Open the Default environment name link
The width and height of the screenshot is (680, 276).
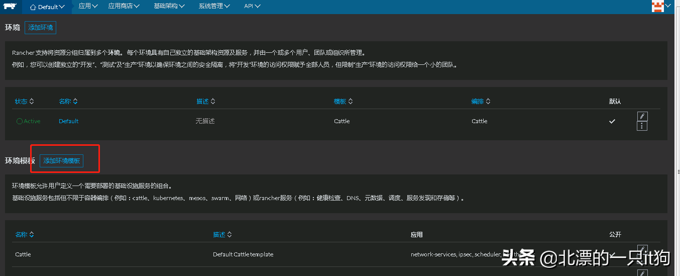pyautogui.click(x=68, y=121)
